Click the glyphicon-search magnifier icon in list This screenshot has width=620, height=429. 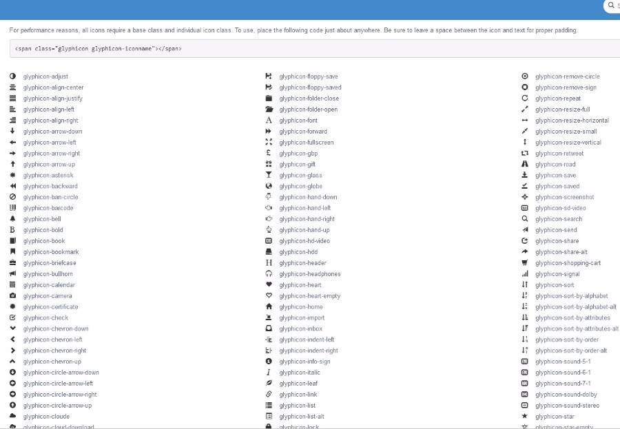[525, 219]
